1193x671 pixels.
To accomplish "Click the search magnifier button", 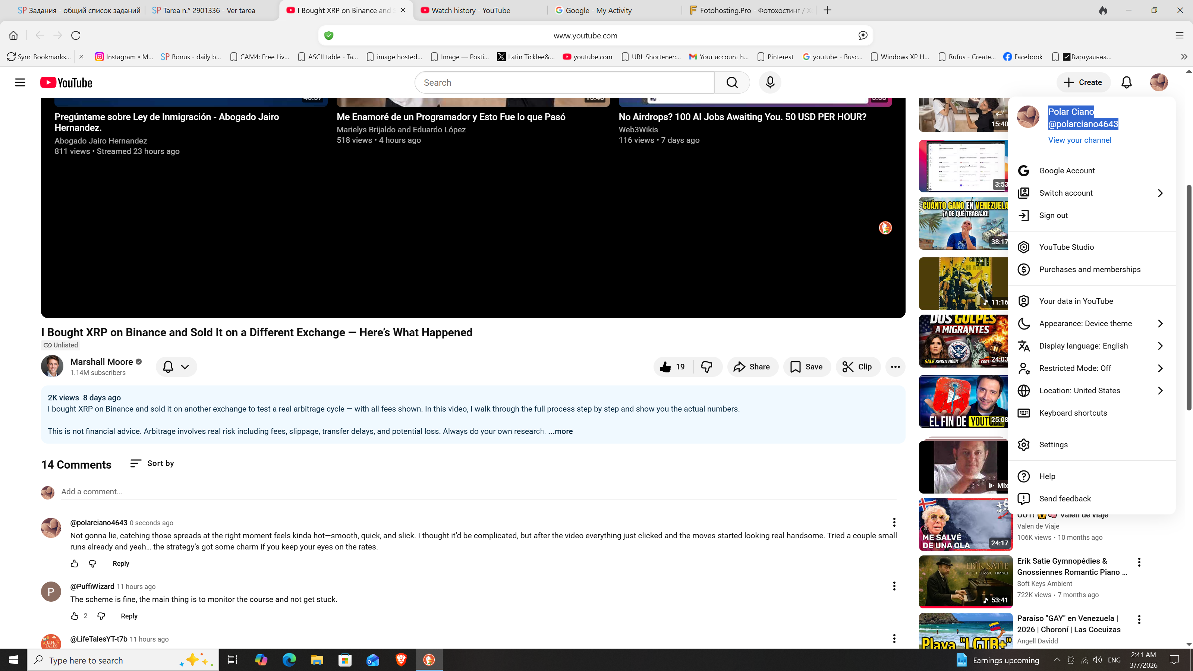I will [x=732, y=82].
